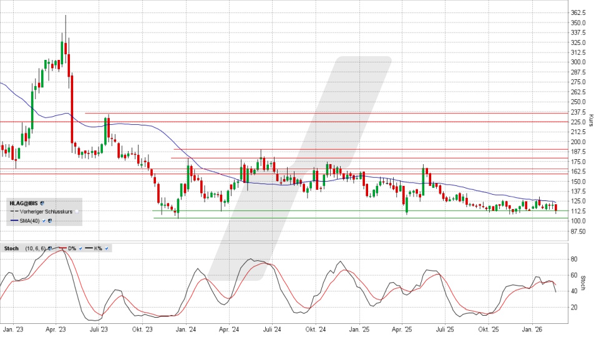Click the 225.0 price axis value
This screenshot has width=599, height=337.
pyautogui.click(x=578, y=122)
